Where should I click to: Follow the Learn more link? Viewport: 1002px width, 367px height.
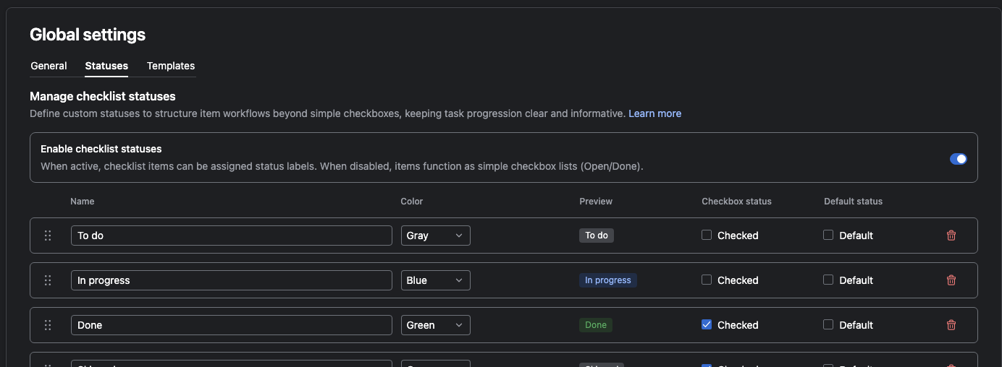point(654,113)
